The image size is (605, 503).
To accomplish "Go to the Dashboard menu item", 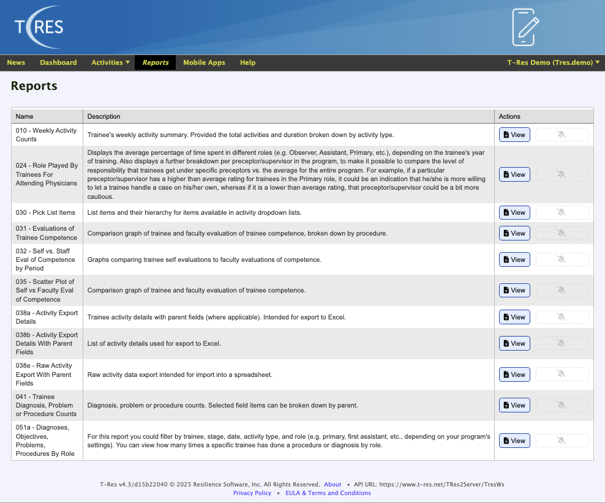I will [x=58, y=62].
